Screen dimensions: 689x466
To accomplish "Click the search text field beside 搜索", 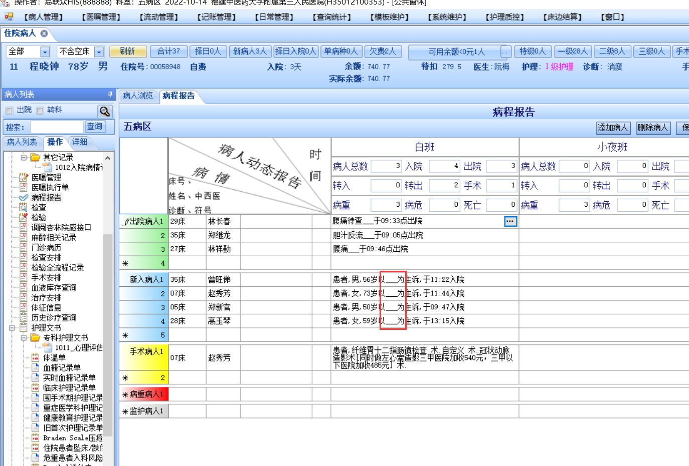I will (57, 127).
